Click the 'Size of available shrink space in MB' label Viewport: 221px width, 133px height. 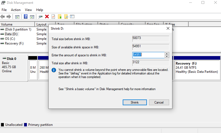pyautogui.click(x=75, y=47)
